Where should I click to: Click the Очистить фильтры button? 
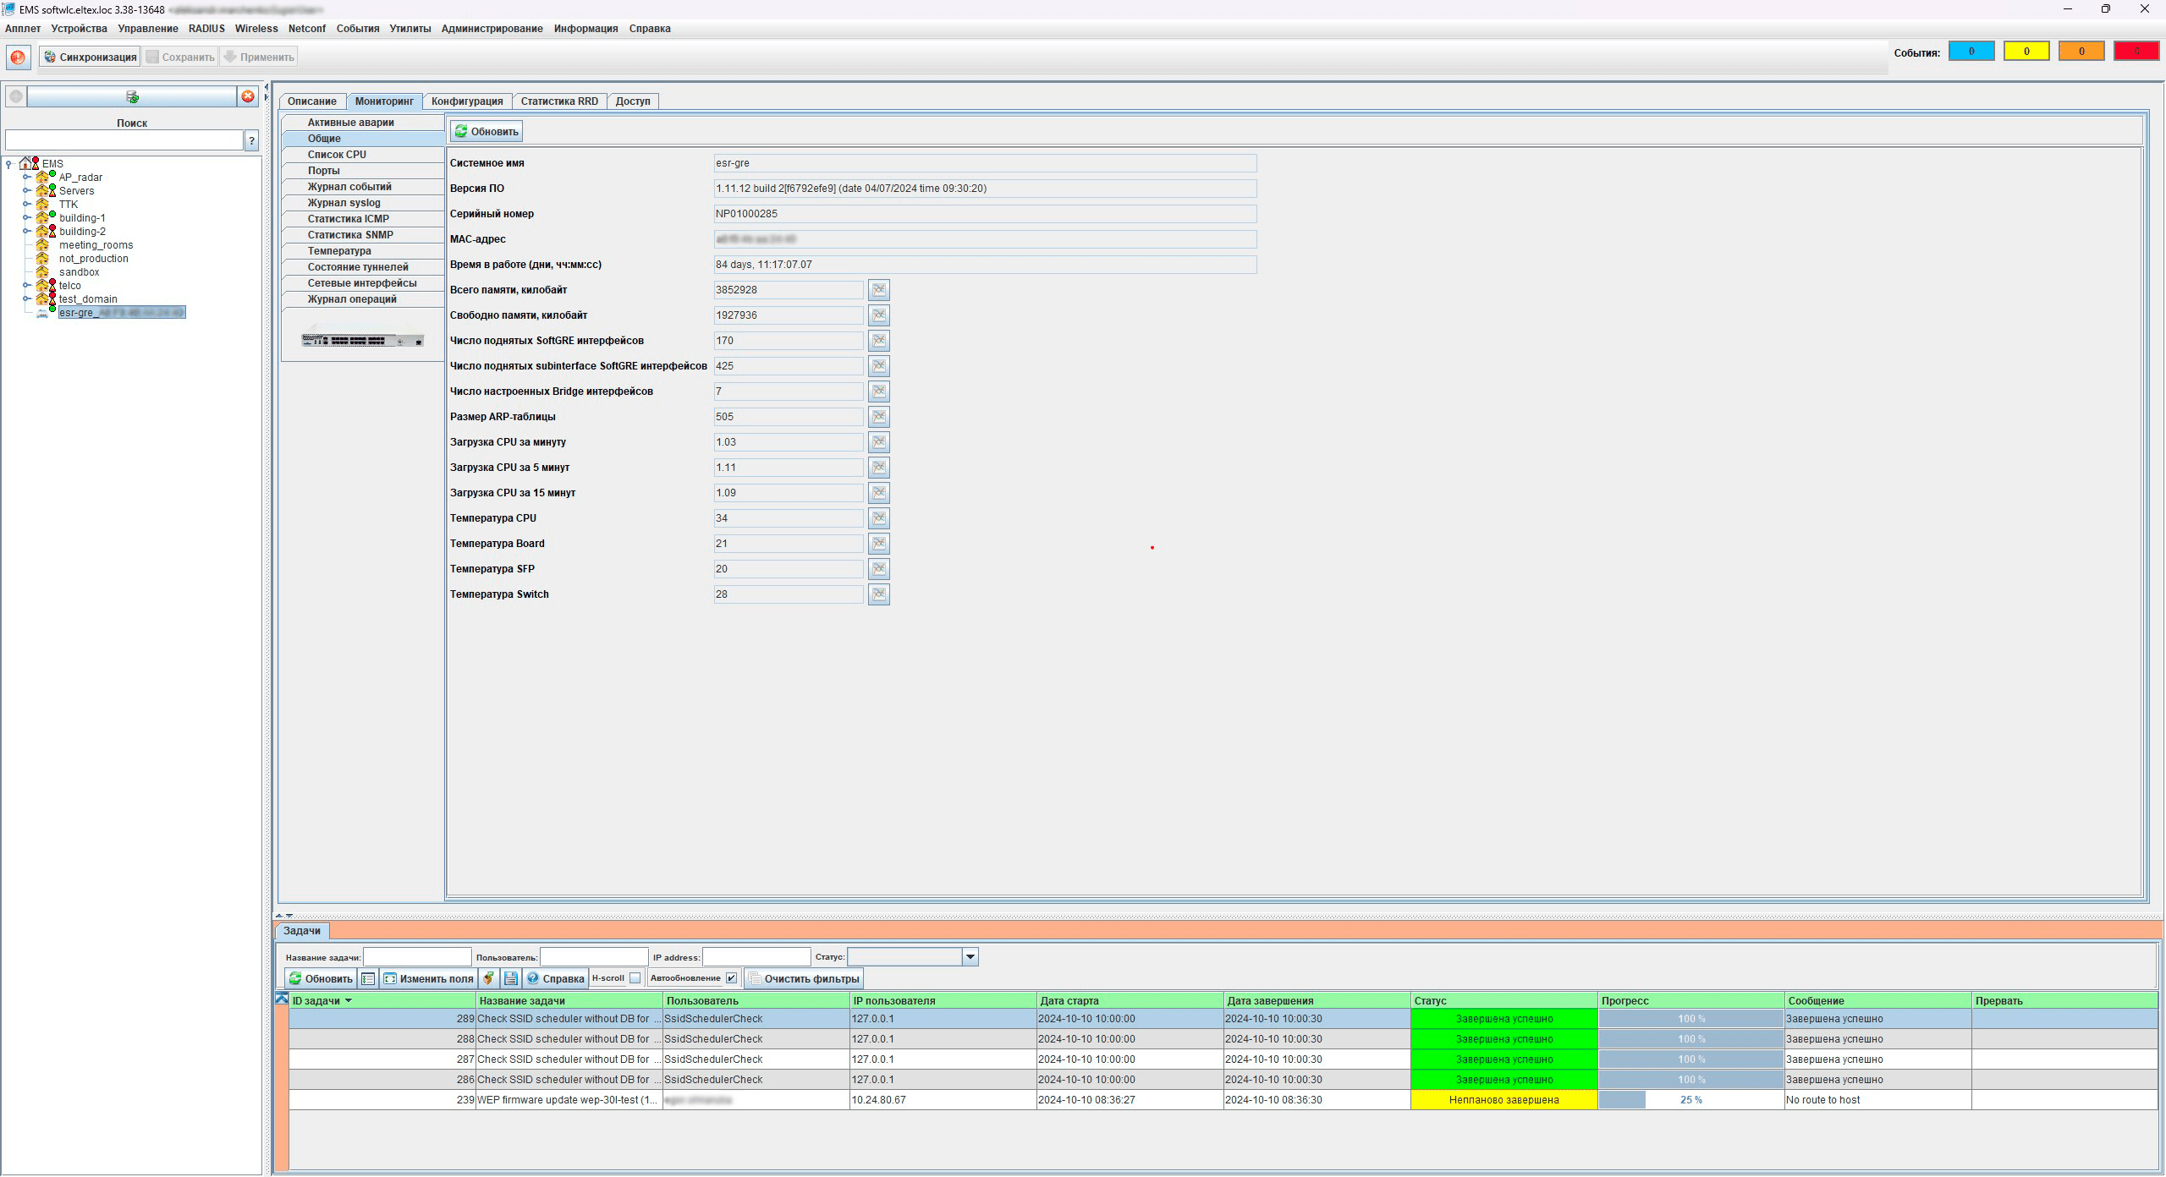[x=803, y=979]
